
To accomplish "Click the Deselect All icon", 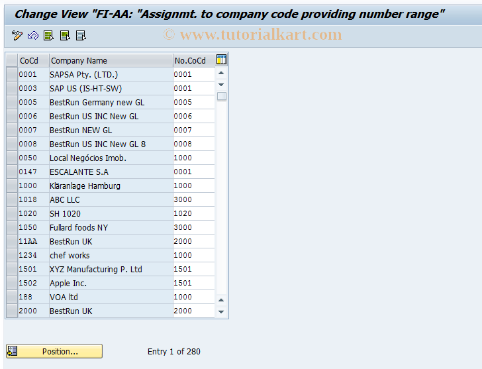I will [x=81, y=35].
